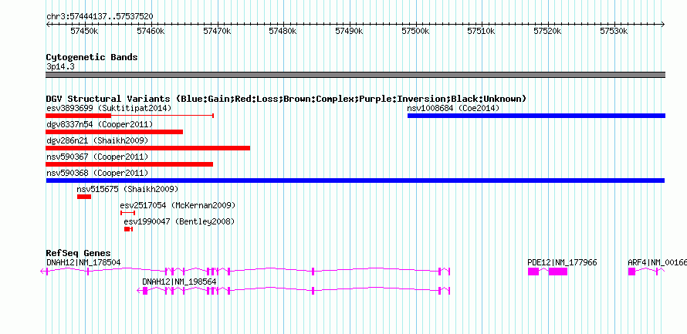
Task: Click the nsv515675 (Shaikh2009) label
Action: point(127,189)
